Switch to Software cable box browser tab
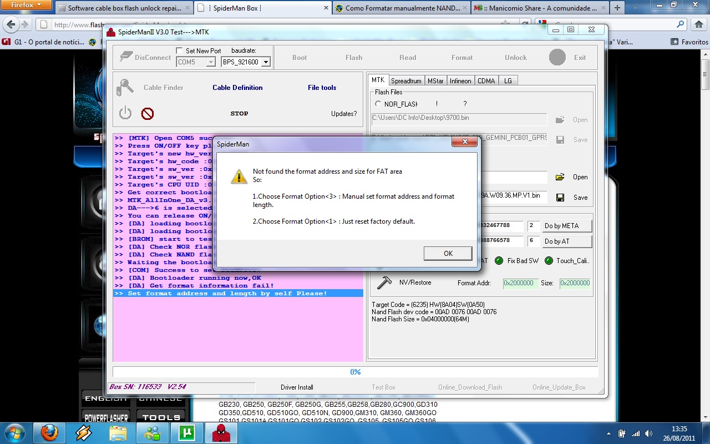This screenshot has height=444, width=710. 124,8
